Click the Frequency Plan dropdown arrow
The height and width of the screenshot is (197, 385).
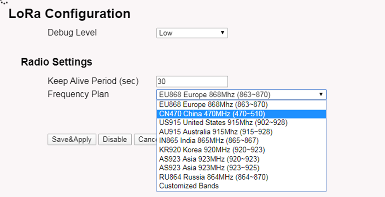point(320,94)
